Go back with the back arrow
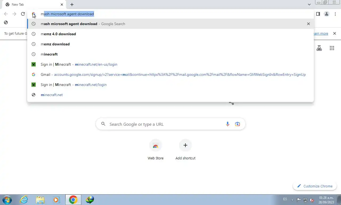The width and height of the screenshot is (341, 205). coord(6,14)
